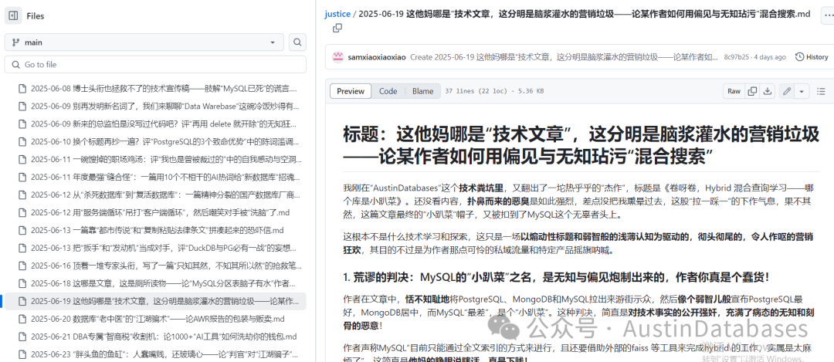The height and width of the screenshot is (362, 834).
Task: View file History
Action: pos(812,57)
